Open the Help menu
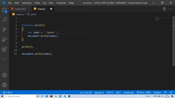Image resolution: width=175 pixels, height=98 pixels. tap(71, 3)
